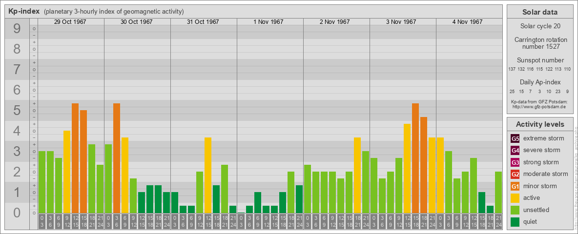This screenshot has height=234, width=578.
Task: Click sunspot number value 122
Action: coord(549,69)
